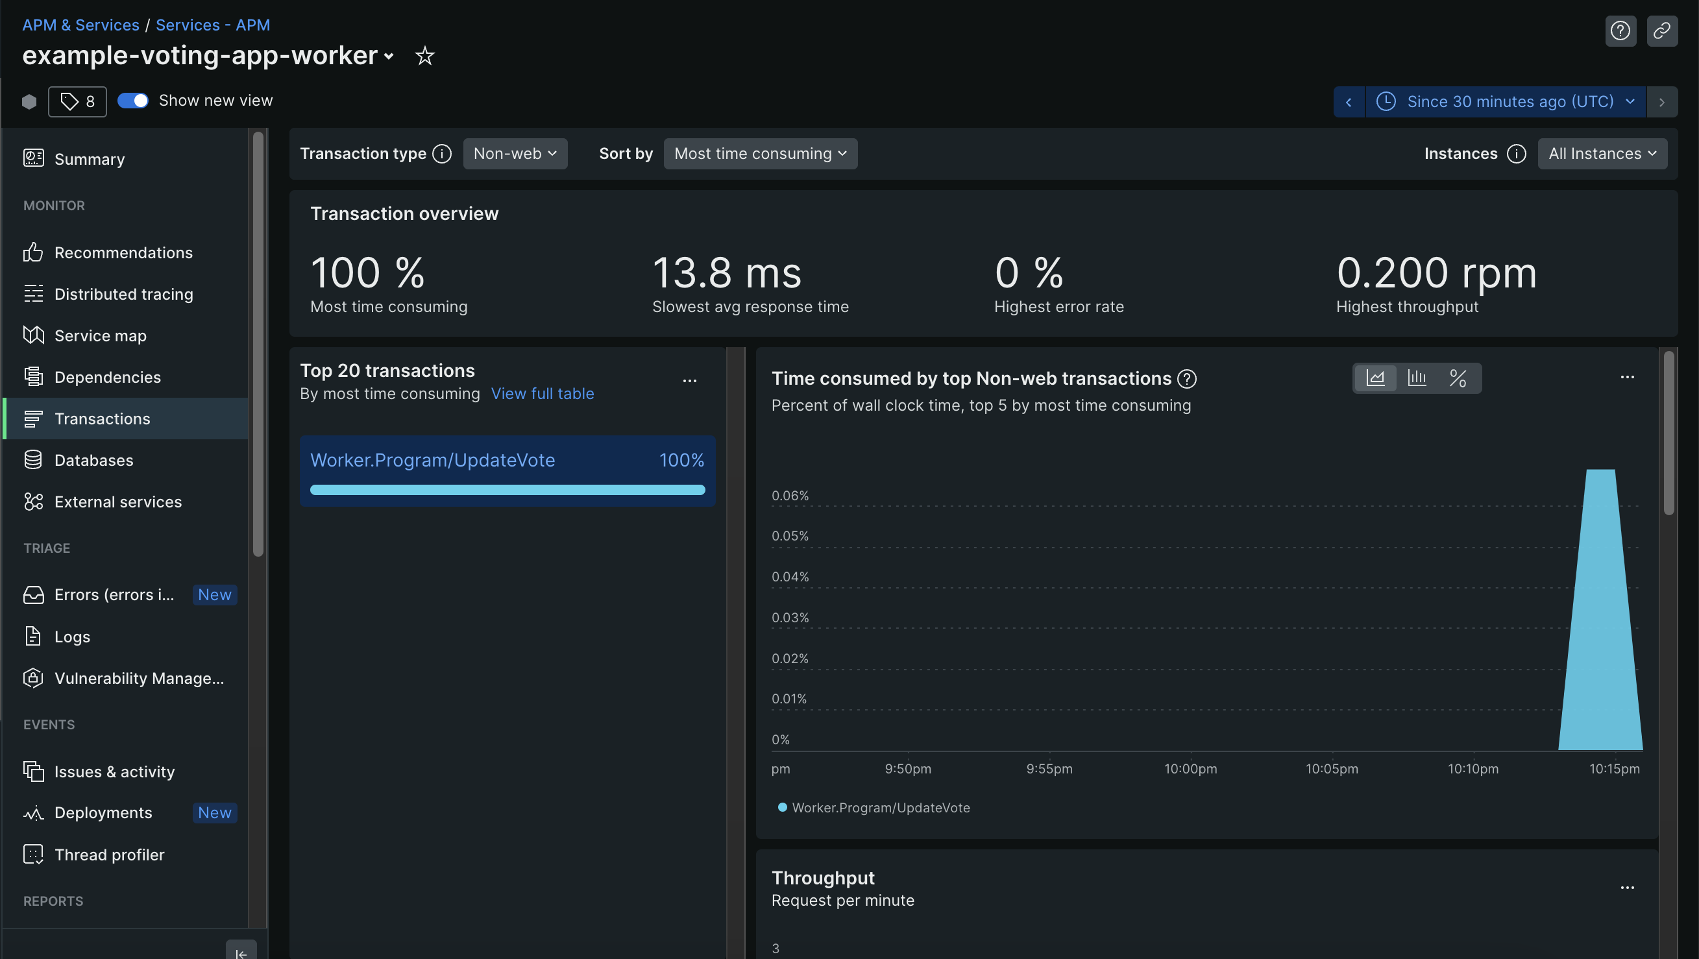Image resolution: width=1699 pixels, height=959 pixels.
Task: Select the Worker.Program/UpdateVote transaction bar
Action: click(x=507, y=471)
